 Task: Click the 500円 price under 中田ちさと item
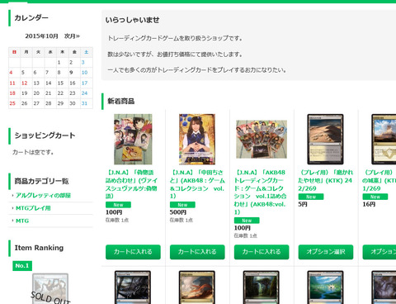click(178, 212)
